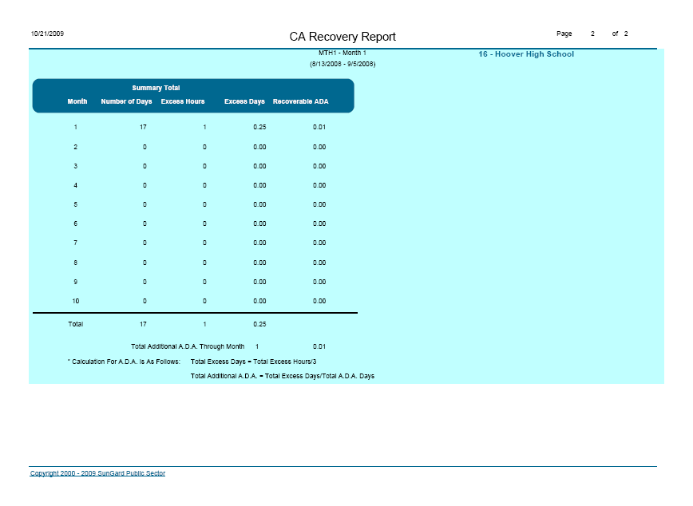Click the report date 10/21/2009
This screenshot has height=506, width=693.
coord(47,34)
